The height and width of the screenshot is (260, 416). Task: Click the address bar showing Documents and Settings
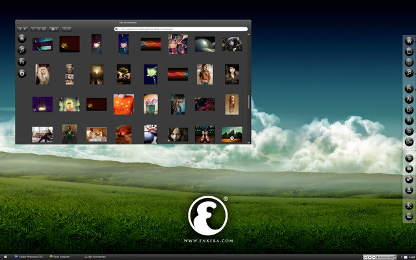point(181,29)
